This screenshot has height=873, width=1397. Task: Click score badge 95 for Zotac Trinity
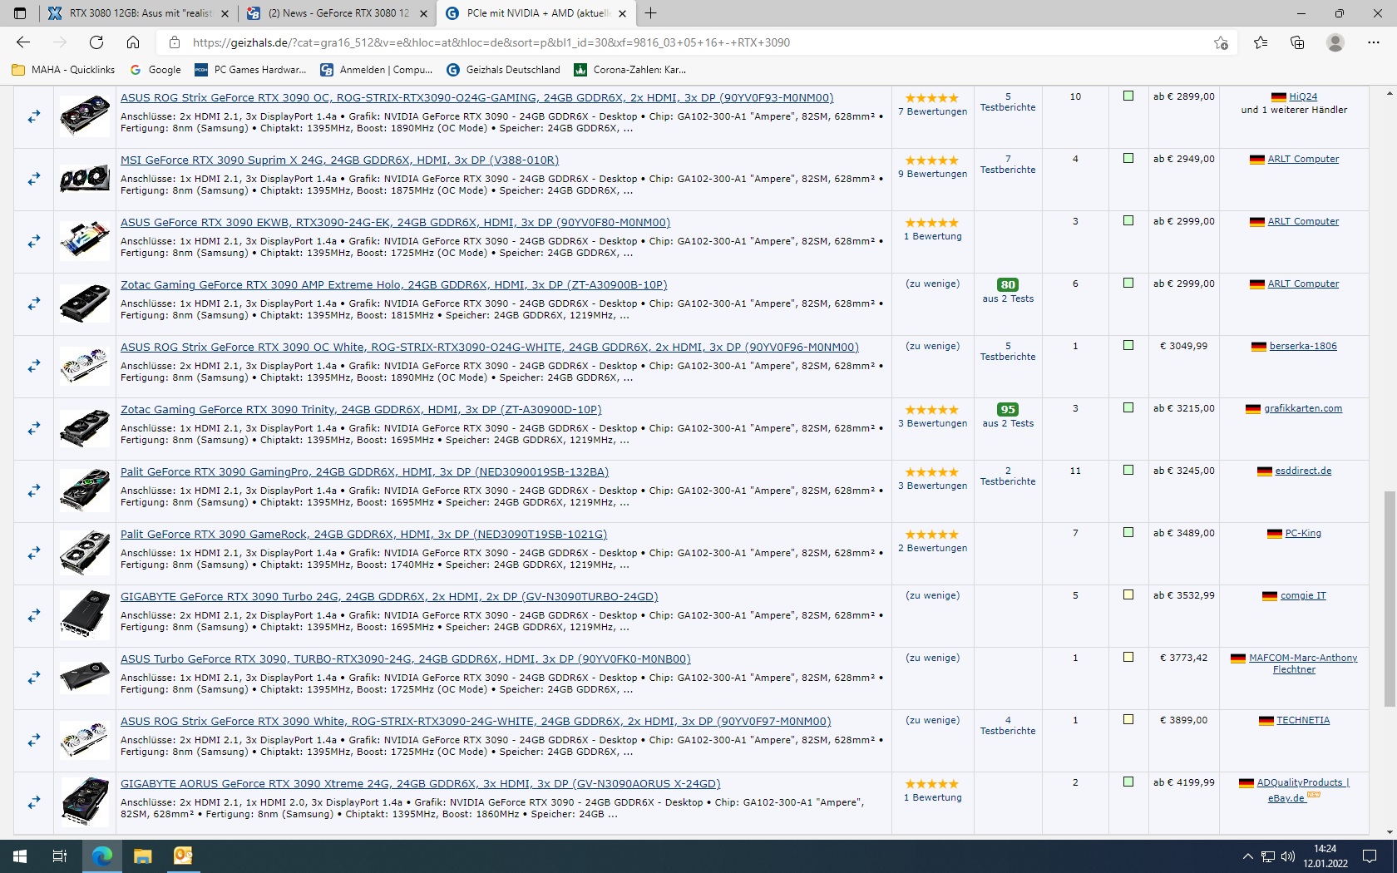(1008, 409)
